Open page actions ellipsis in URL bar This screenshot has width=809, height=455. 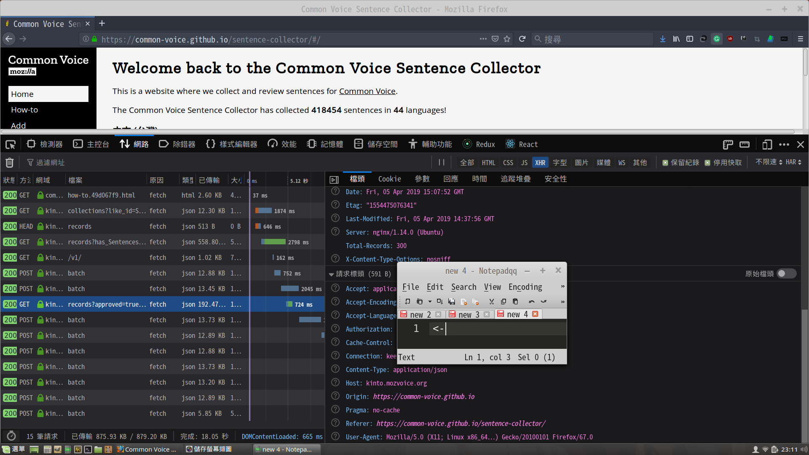483,39
